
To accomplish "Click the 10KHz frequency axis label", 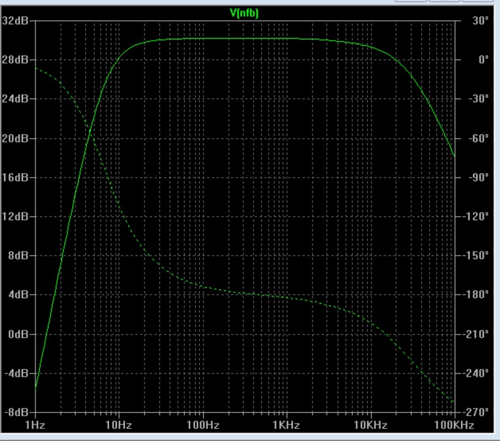I will pyautogui.click(x=370, y=425).
